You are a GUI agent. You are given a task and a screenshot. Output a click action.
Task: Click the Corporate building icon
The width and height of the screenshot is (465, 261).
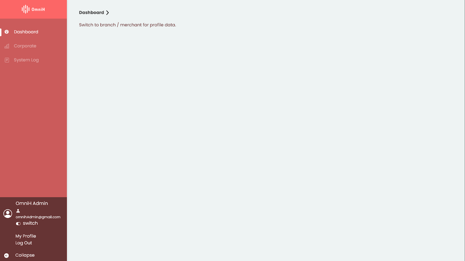7,46
